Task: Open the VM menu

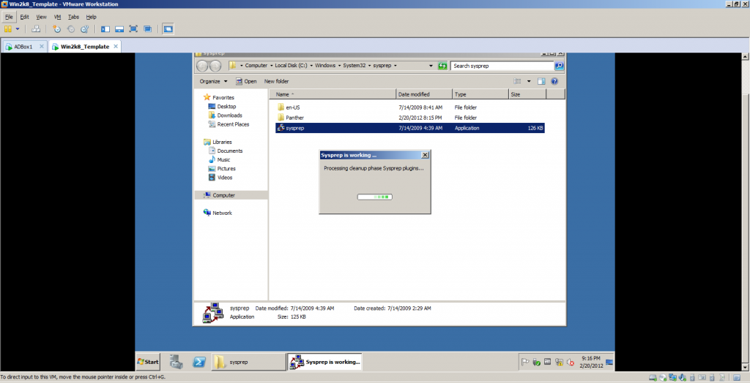Action: click(x=57, y=17)
